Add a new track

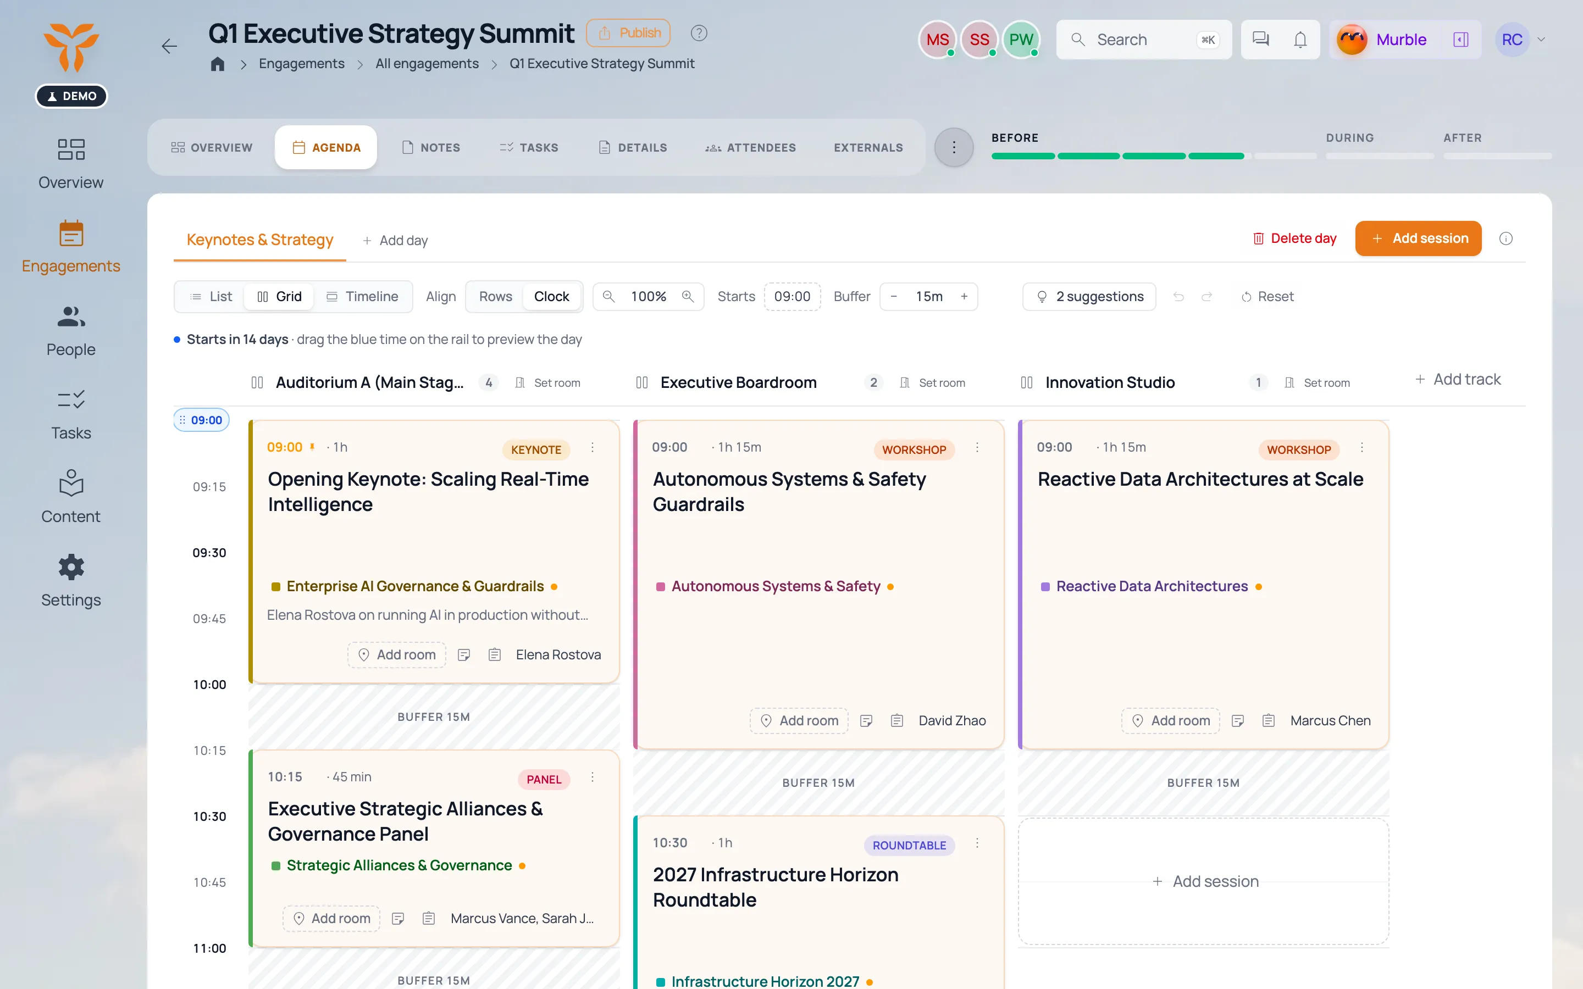pos(1458,379)
